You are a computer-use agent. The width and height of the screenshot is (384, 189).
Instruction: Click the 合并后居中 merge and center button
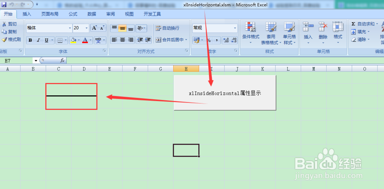(171, 39)
